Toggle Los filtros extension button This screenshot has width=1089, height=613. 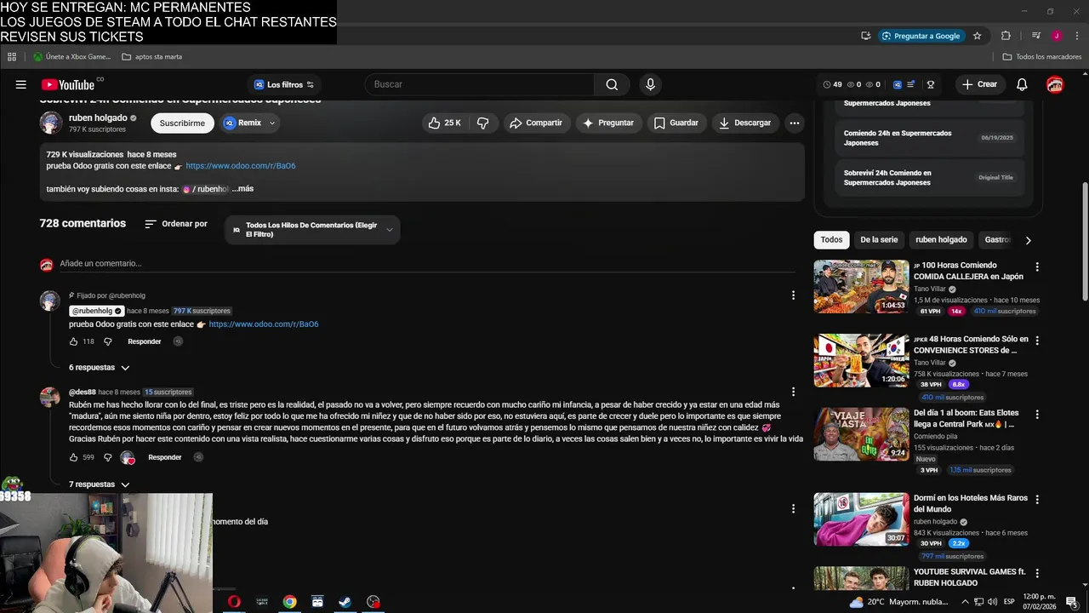(x=284, y=84)
